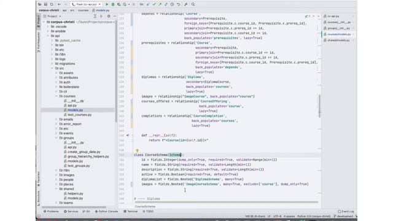Screen dimensions: 393x221
Task: Toggle the Pull Requests tool window stripe
Action: point(38,42)
